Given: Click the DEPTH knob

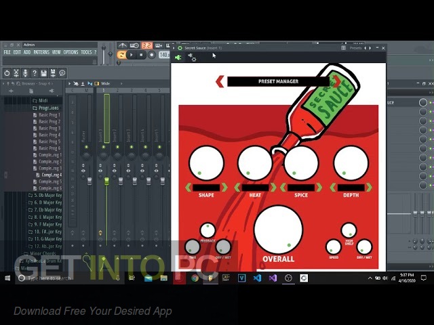Looking at the screenshot, I should [351, 163].
